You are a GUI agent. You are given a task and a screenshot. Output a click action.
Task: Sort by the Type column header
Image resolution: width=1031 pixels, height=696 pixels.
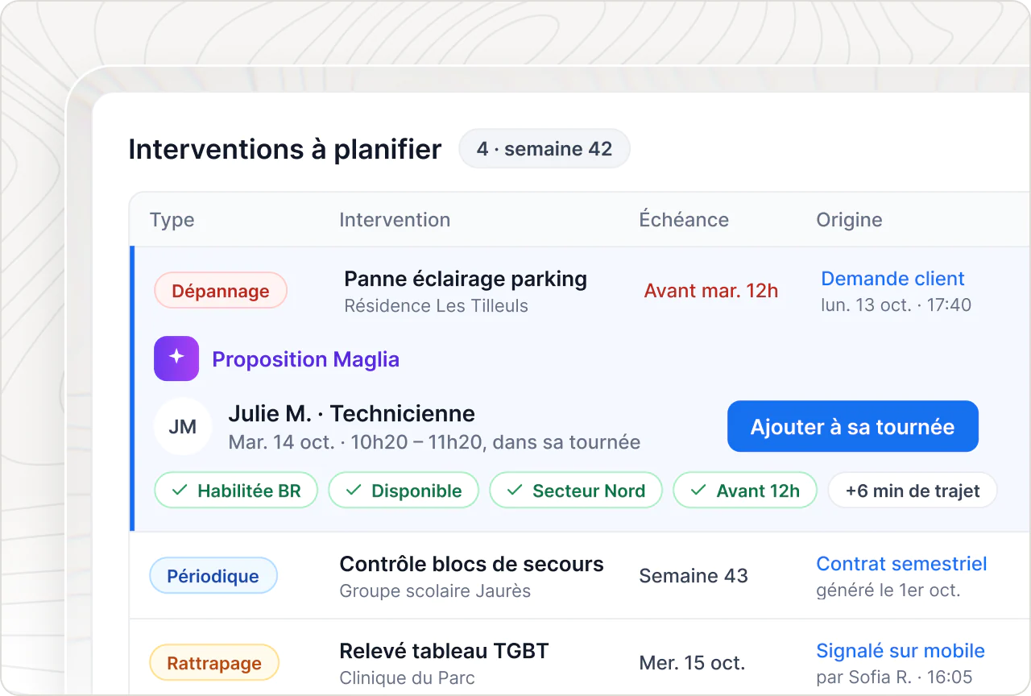(172, 220)
